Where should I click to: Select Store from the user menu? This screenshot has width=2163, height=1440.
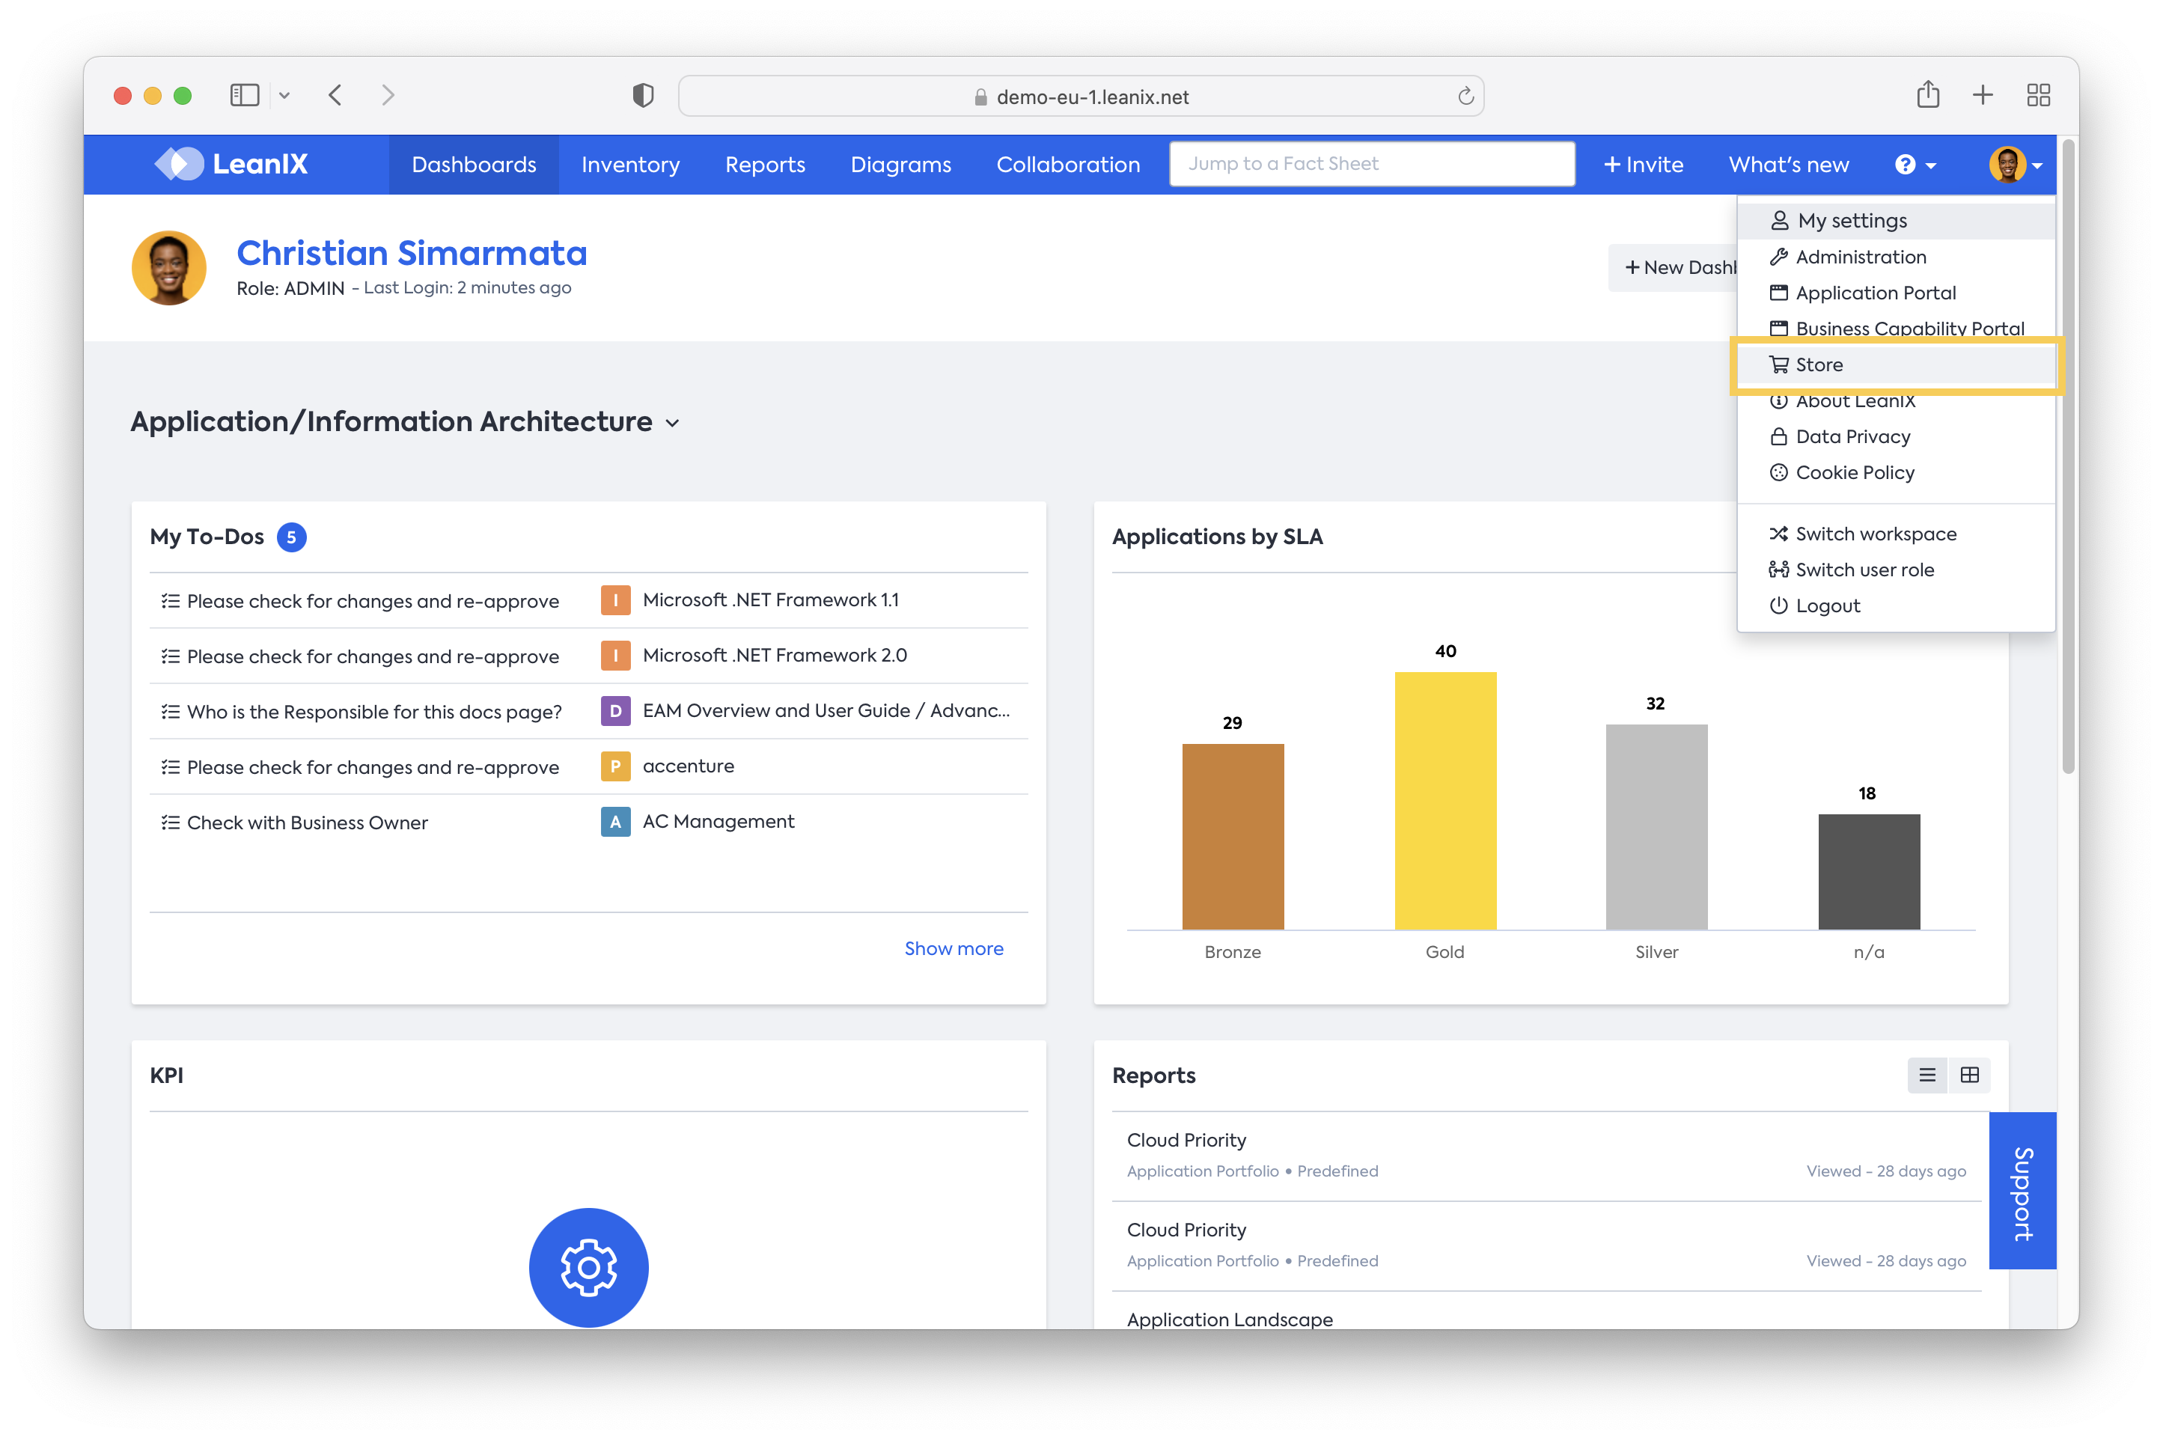(1819, 364)
